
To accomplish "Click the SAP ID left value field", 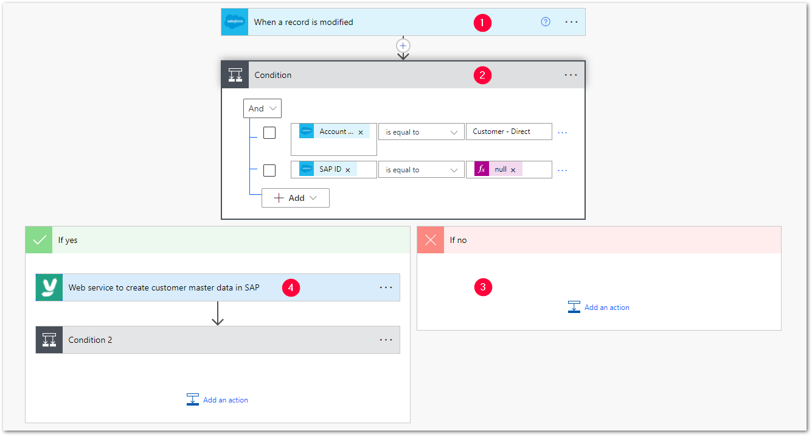I will 334,170.
